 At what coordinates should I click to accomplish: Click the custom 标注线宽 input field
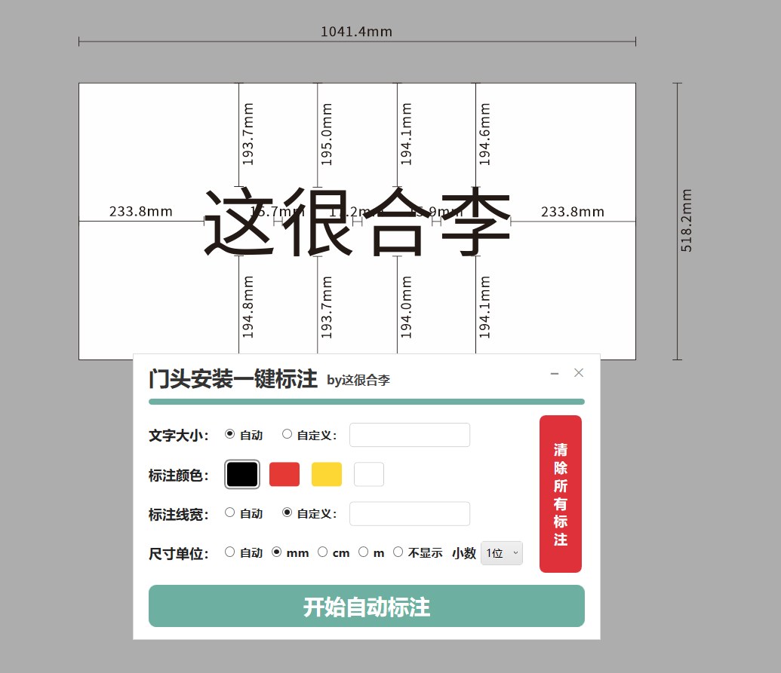pyautogui.click(x=410, y=514)
